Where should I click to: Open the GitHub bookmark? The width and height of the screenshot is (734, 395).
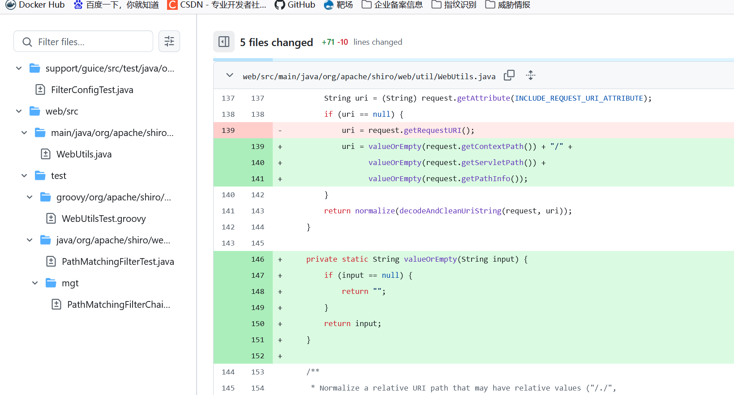[295, 4]
